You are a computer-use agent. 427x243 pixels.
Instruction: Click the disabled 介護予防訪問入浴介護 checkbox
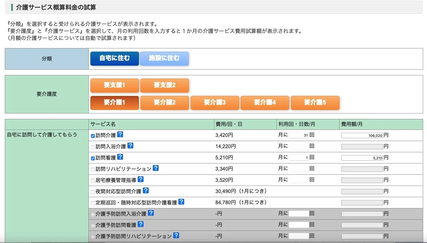coord(93,214)
